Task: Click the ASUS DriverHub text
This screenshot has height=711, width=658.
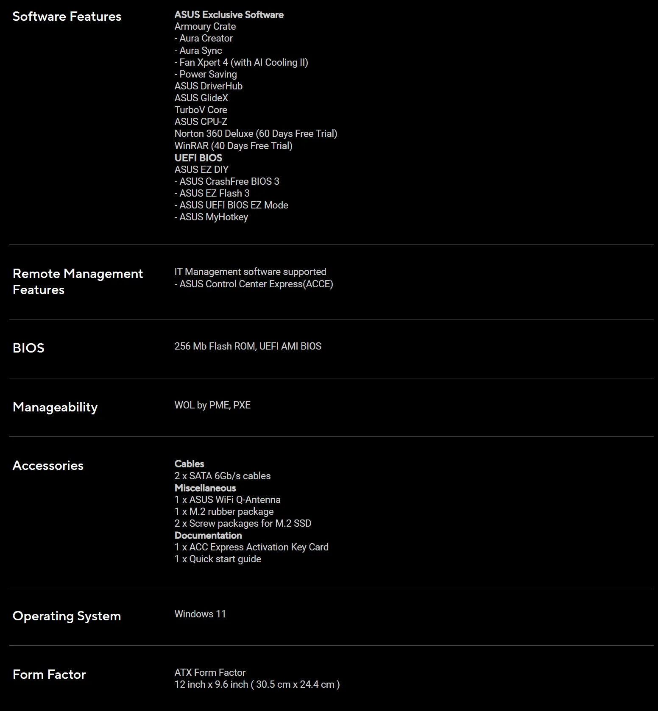Action: (209, 86)
